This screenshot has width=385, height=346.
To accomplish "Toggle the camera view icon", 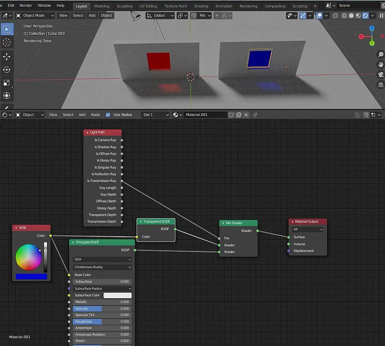I will [380, 75].
